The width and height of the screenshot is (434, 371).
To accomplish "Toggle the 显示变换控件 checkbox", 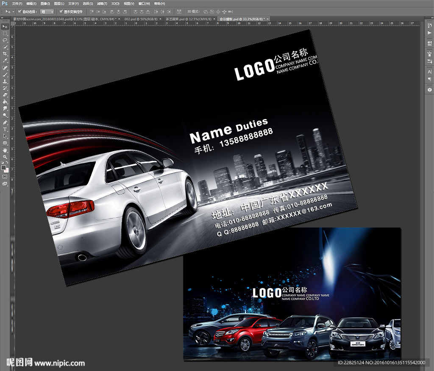I will (61, 11).
